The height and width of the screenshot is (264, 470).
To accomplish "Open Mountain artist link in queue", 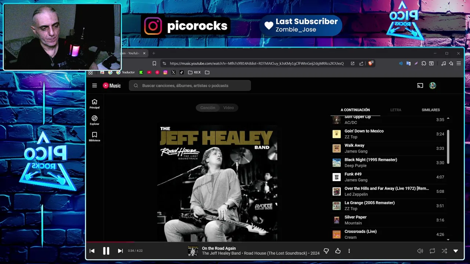I will [353, 223].
